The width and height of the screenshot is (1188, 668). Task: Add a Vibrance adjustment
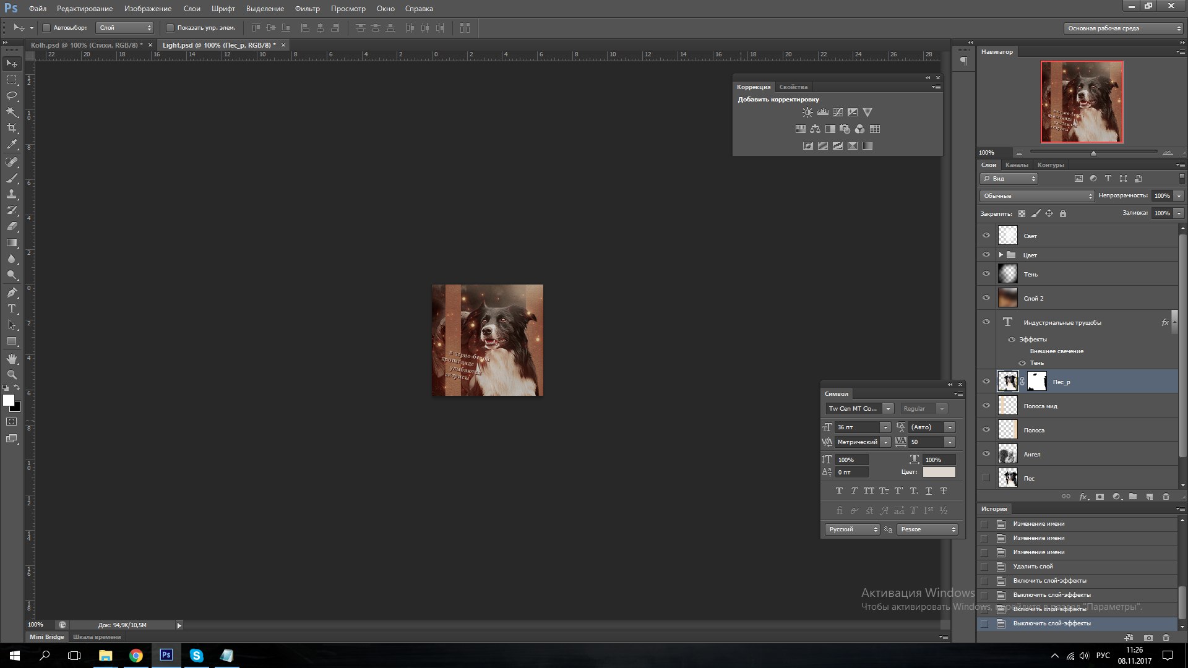[x=867, y=113]
